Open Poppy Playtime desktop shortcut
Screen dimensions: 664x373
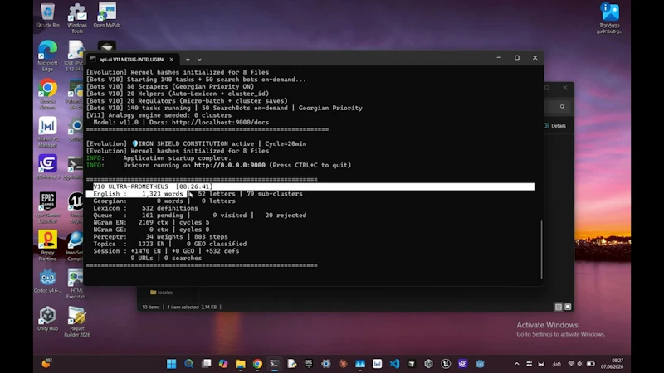[x=47, y=245]
